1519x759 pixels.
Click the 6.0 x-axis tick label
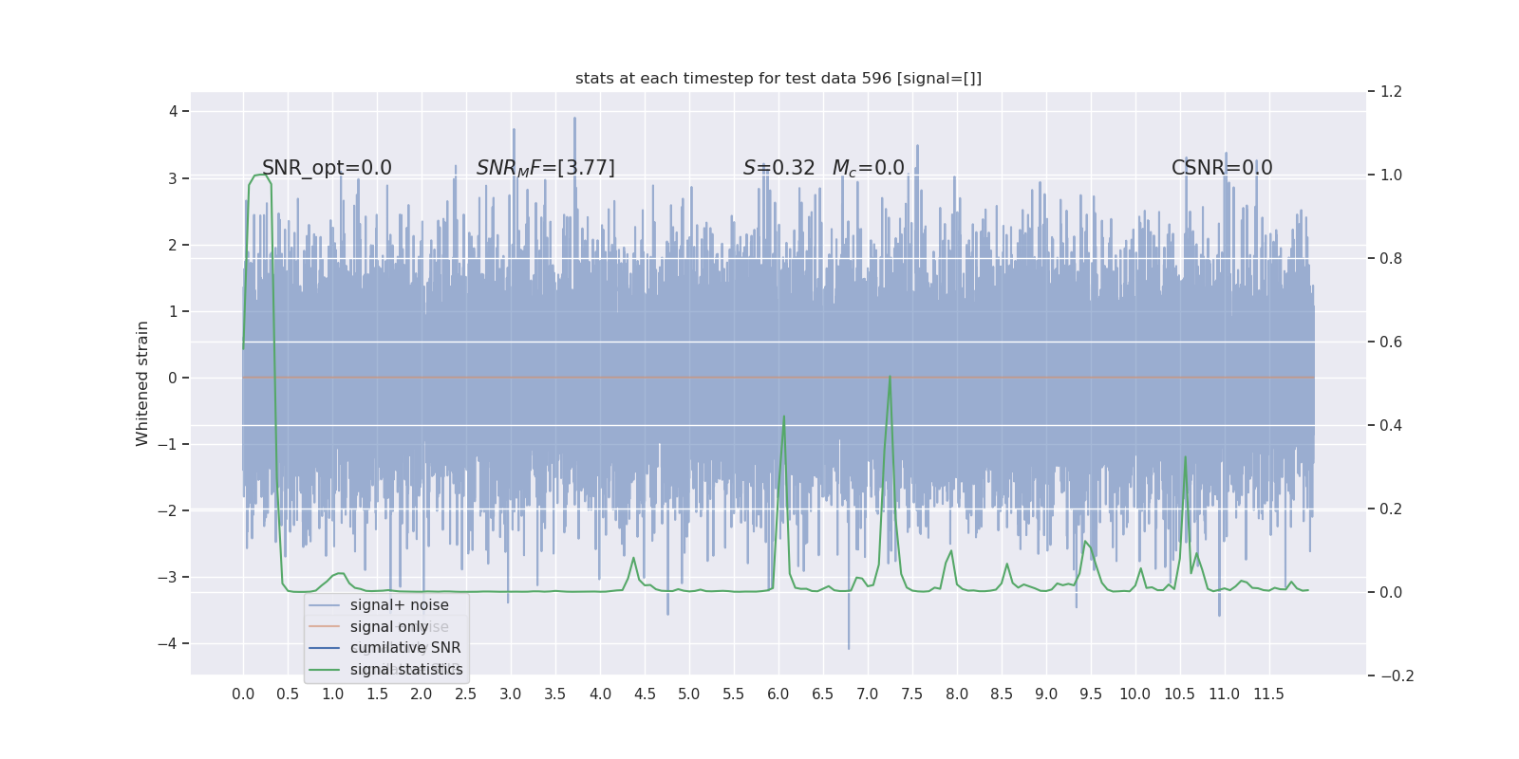click(778, 694)
